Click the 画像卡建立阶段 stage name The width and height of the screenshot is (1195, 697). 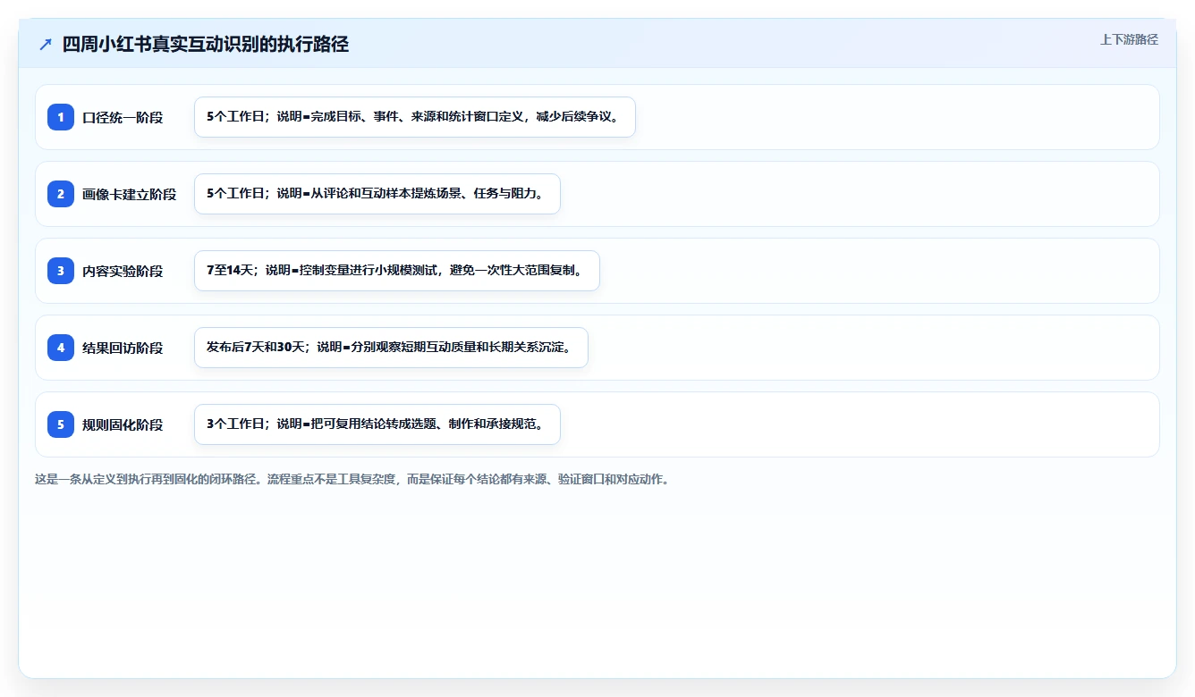130,194
